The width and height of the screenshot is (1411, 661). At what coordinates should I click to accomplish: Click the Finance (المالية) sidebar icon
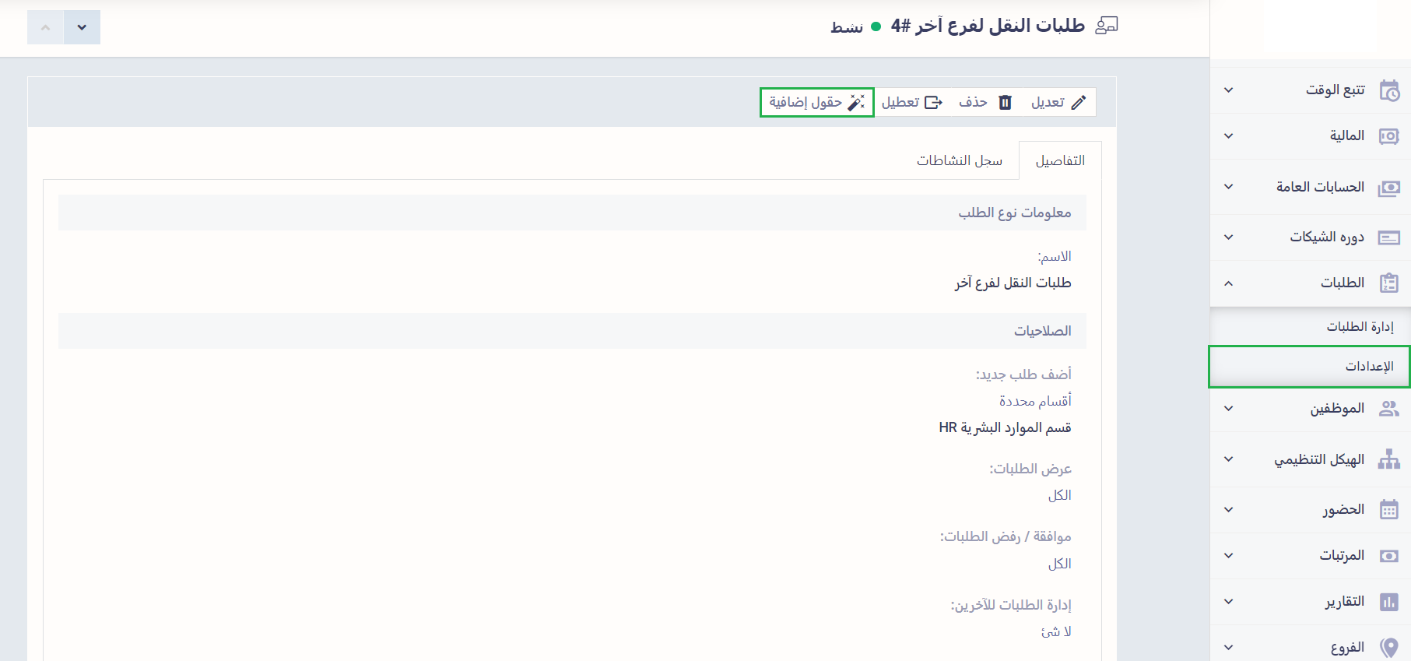(1389, 136)
